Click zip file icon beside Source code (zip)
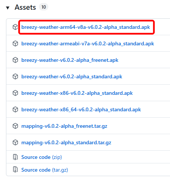The image size is (170, 178). click(x=15, y=157)
